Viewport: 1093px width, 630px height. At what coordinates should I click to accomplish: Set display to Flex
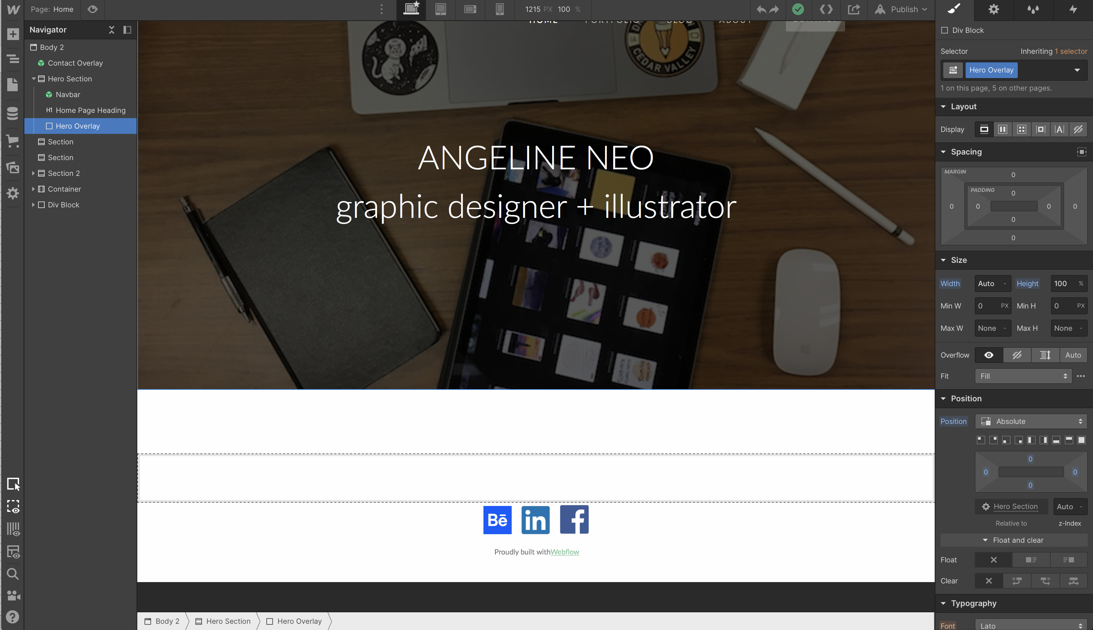coord(1002,129)
